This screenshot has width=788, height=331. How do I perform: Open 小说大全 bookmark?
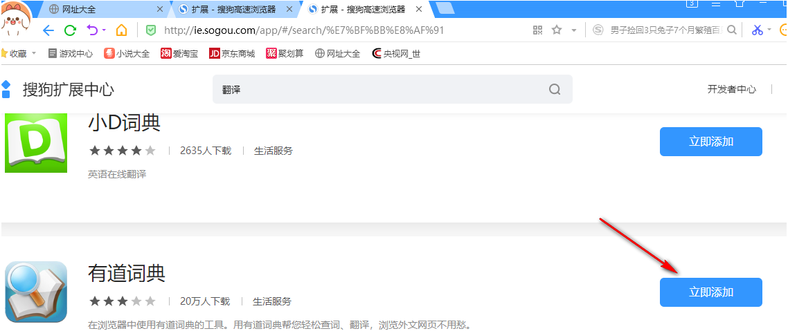(x=127, y=54)
